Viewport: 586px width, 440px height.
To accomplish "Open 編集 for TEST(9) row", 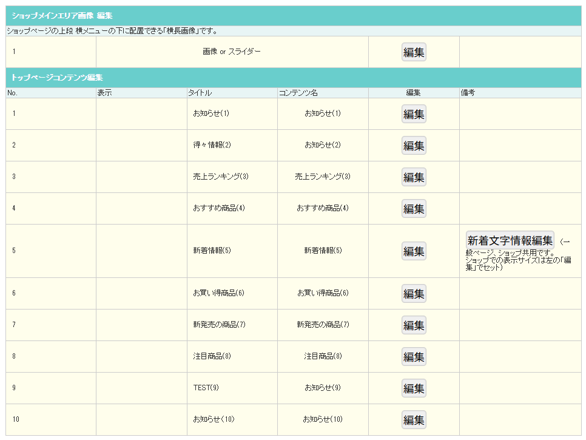I will [x=414, y=388].
